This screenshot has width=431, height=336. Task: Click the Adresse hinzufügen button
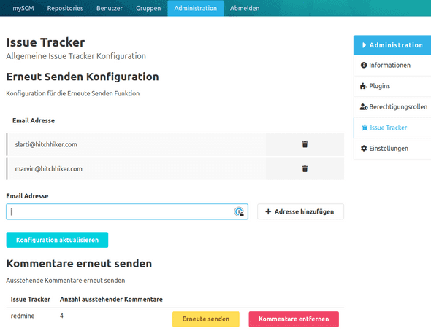300,211
